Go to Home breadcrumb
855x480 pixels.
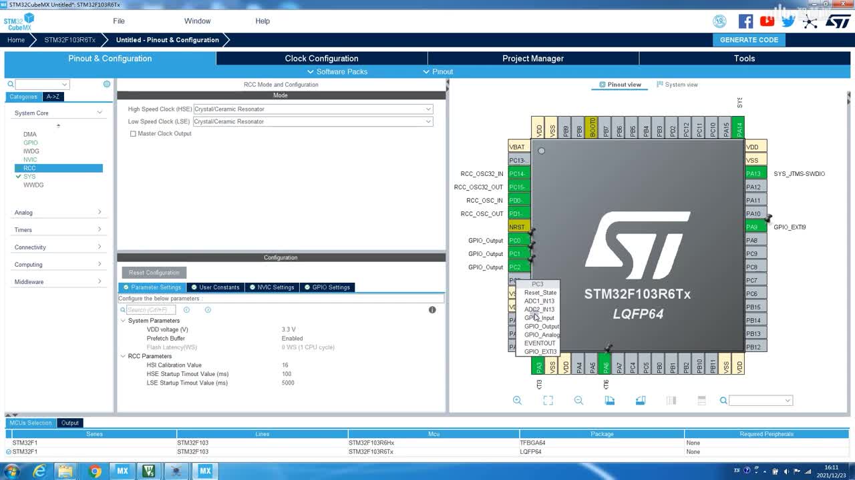tap(16, 40)
